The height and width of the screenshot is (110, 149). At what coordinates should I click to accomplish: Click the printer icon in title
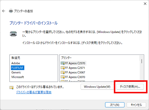coord(11,11)
